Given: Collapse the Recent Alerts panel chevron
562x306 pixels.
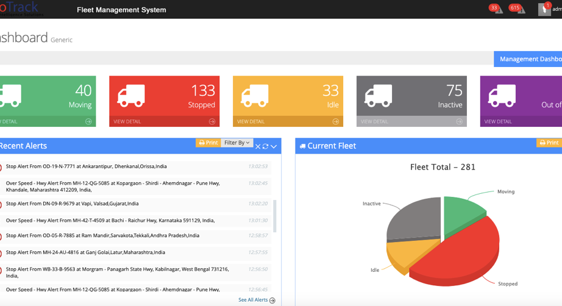Looking at the screenshot, I should point(274,146).
